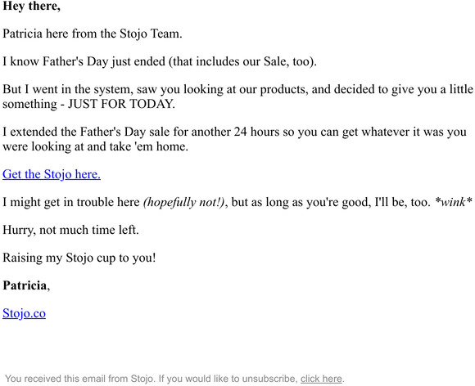Viewport: 475px width, 386px height.
Task: Click the line mentioning 'another 24 hours'
Action: coord(234,132)
